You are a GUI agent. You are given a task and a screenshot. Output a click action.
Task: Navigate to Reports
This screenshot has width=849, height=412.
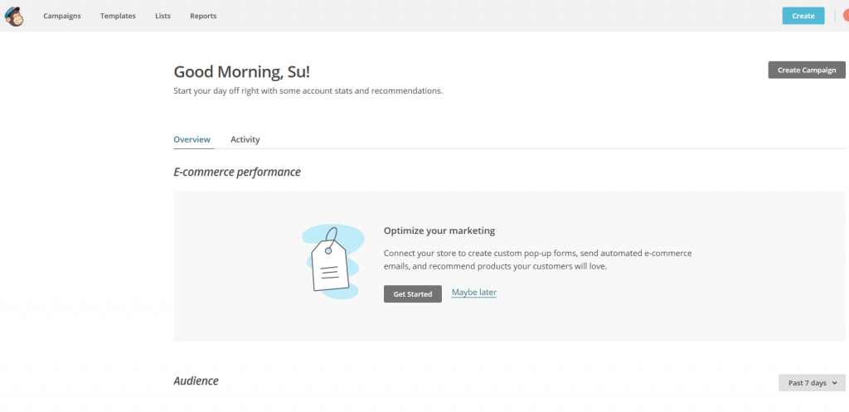click(x=203, y=16)
